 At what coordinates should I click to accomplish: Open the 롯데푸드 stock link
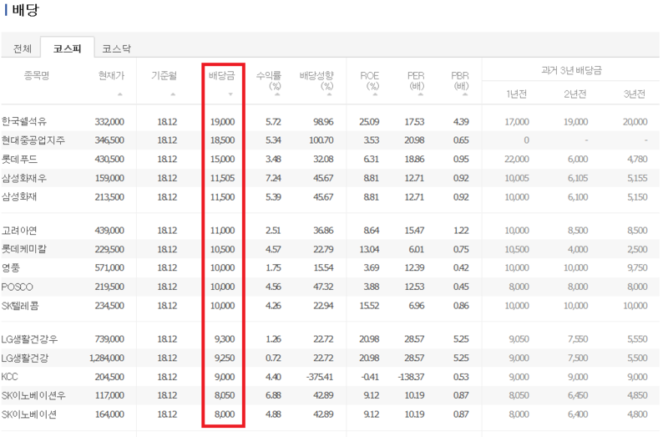19,159
